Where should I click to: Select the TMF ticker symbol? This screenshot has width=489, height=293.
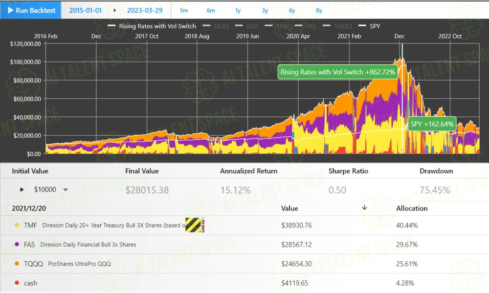coord(30,225)
